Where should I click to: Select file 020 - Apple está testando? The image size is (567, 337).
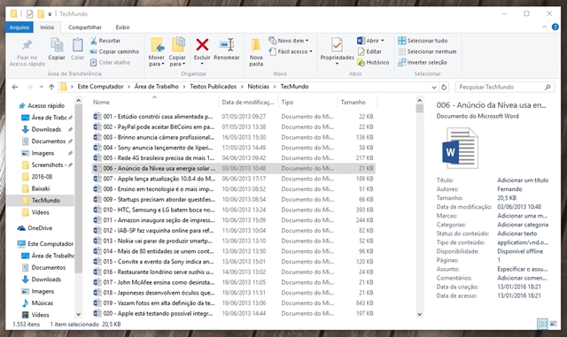pyautogui.click(x=233, y=313)
